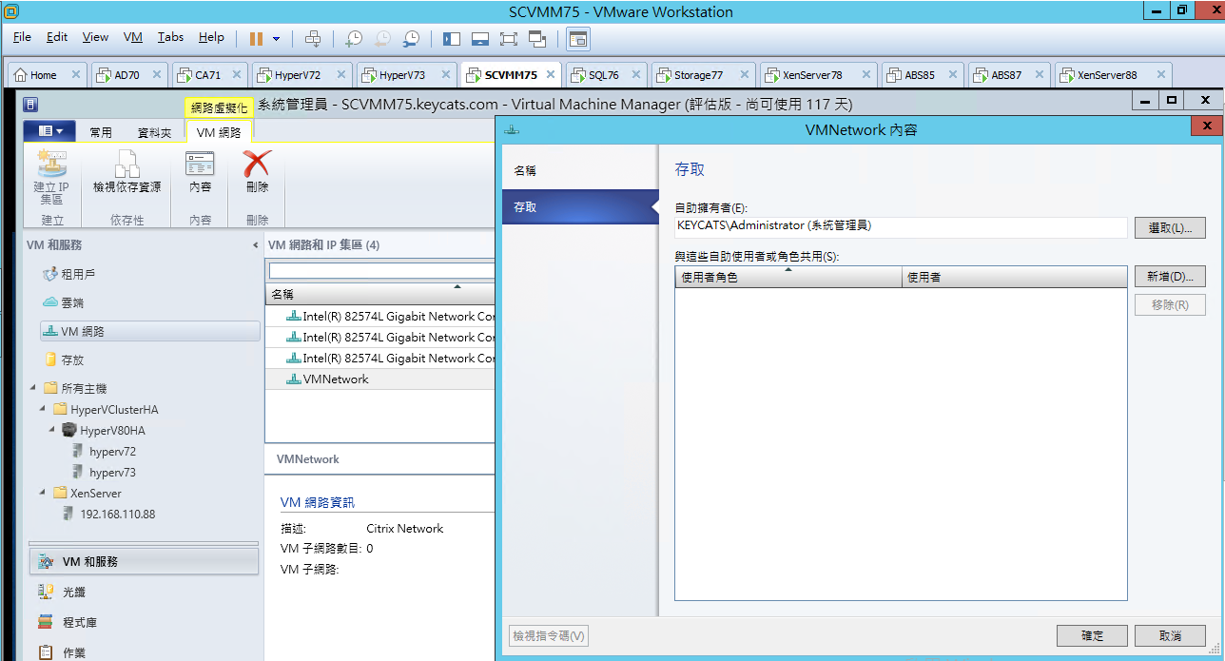This screenshot has width=1225, height=661.
Task: Click the console view icon in the VMware toolbar
Action: pyautogui.click(x=578, y=38)
